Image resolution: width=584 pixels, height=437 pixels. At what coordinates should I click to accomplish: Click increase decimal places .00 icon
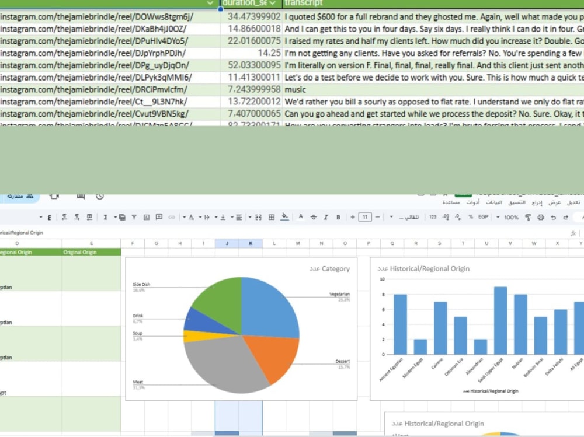coord(446,217)
